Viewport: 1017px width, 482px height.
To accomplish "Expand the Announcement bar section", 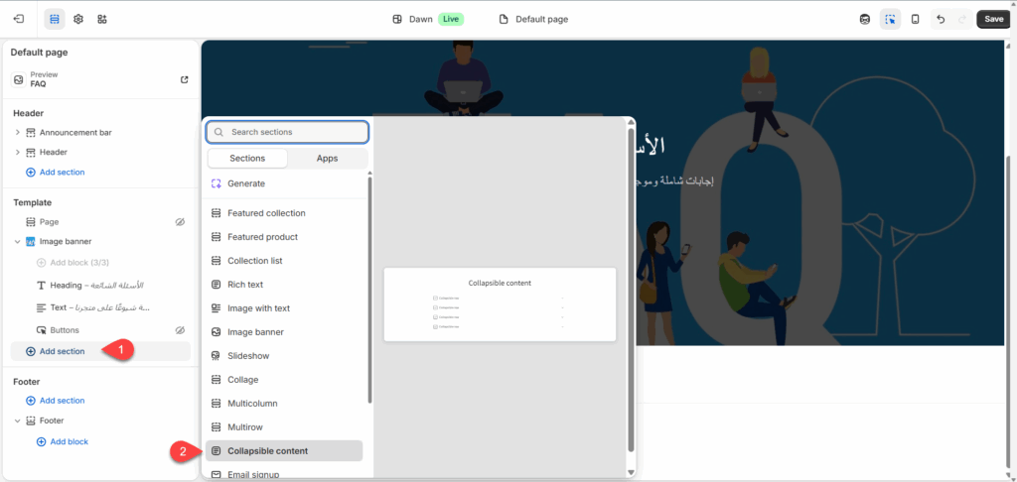I will 17,132.
